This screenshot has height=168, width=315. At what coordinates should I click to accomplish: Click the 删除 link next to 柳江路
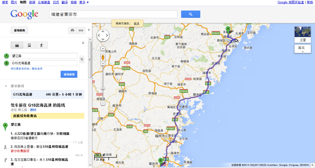33,110
